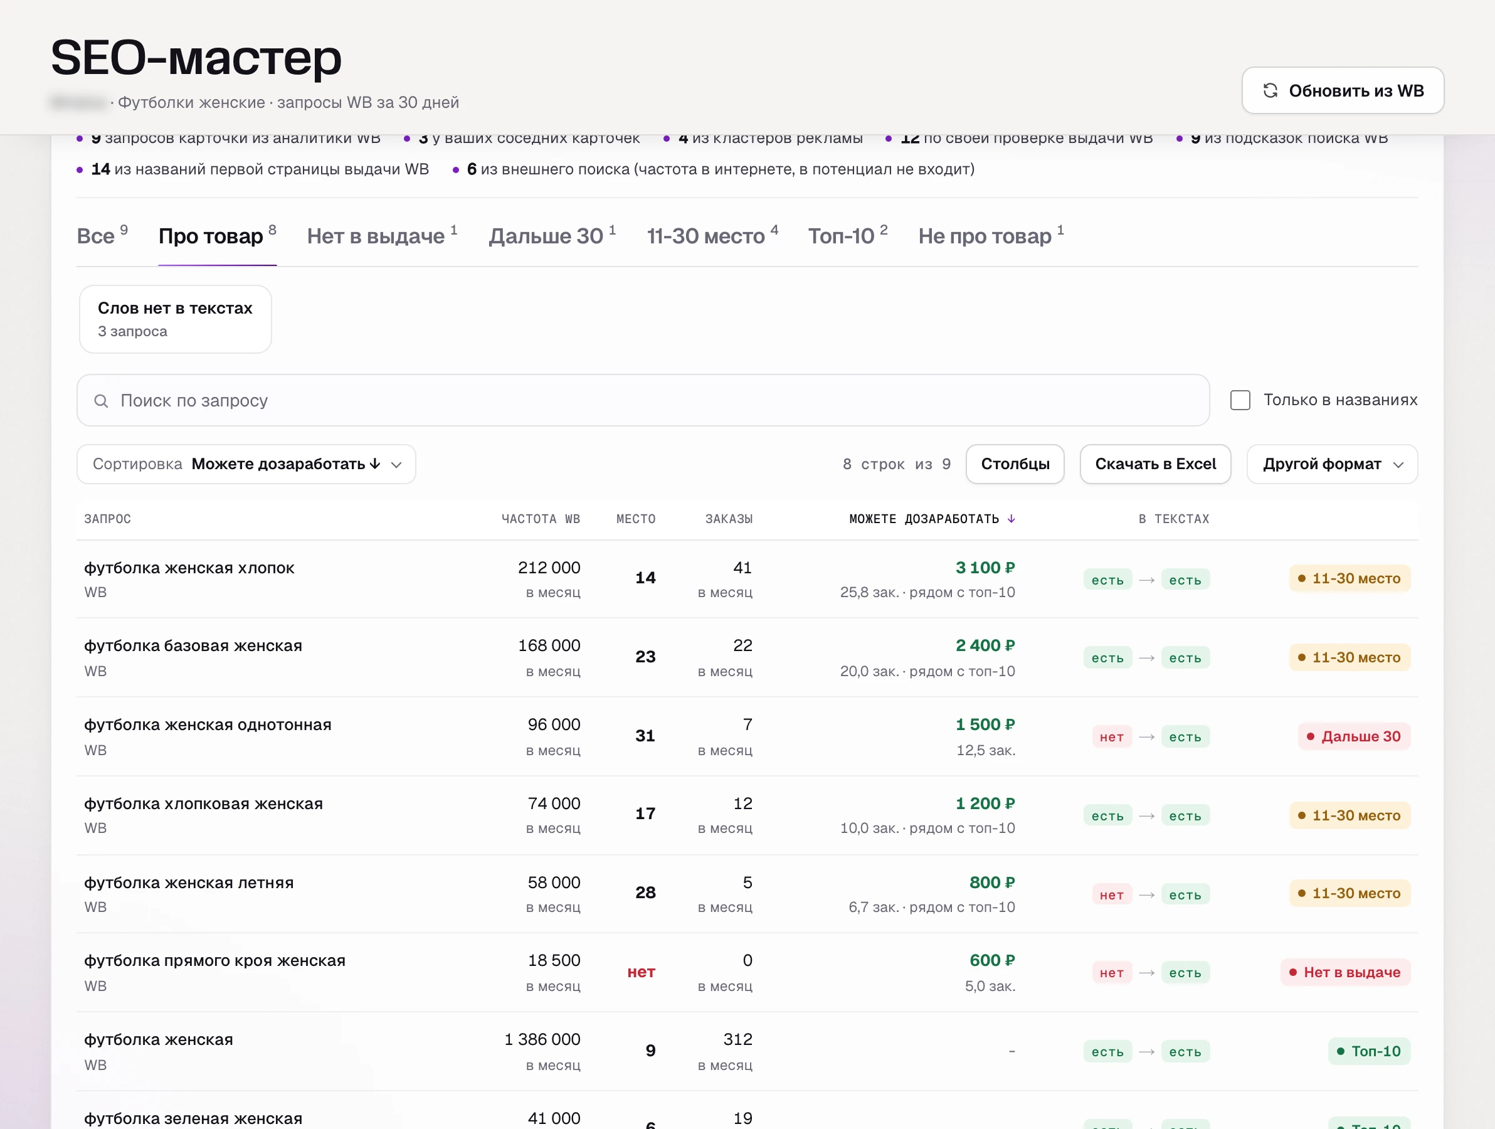Click the В ТЕКСТАХ column header

tap(1173, 519)
